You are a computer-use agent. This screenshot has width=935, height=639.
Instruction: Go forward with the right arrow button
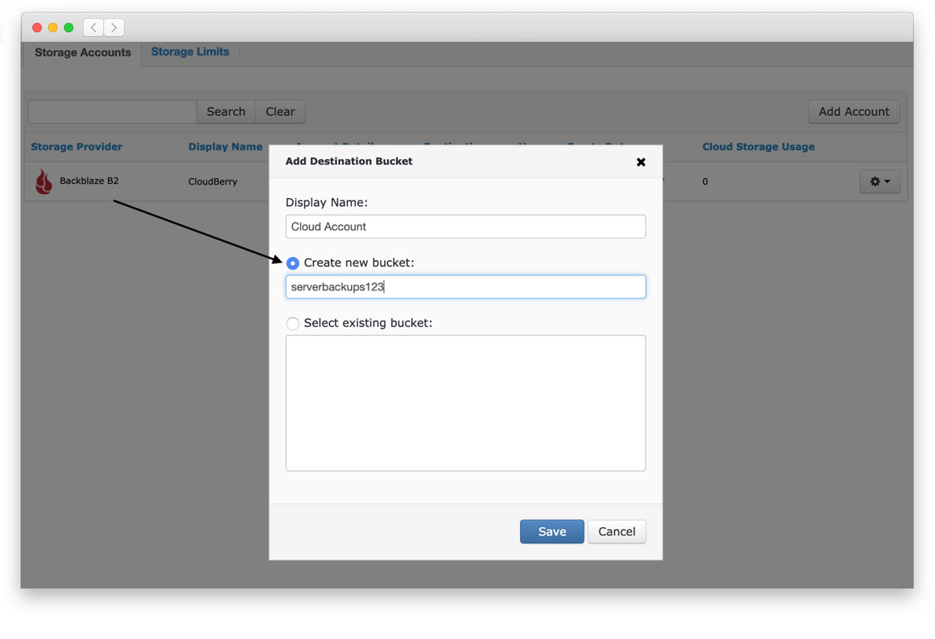(x=114, y=28)
